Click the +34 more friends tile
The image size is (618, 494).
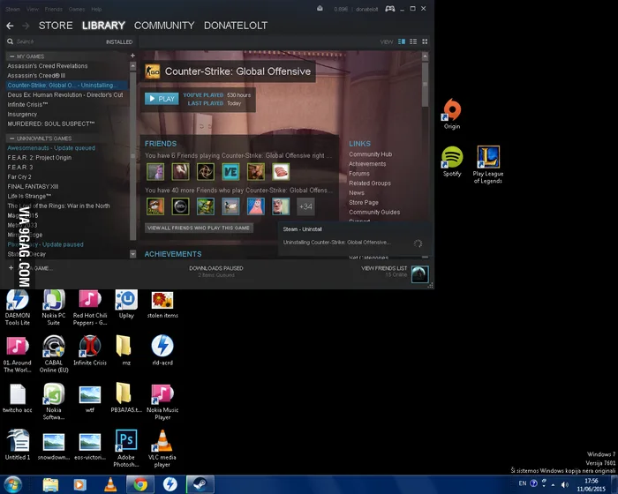[x=305, y=206]
